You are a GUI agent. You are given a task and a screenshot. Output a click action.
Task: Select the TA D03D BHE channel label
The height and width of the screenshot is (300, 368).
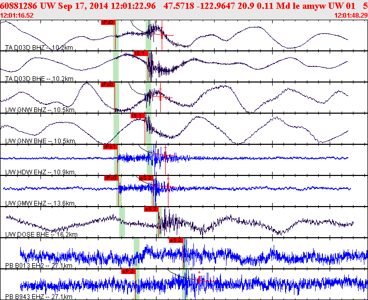tap(39, 79)
